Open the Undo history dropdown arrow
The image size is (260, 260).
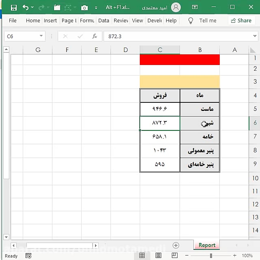(32, 8)
